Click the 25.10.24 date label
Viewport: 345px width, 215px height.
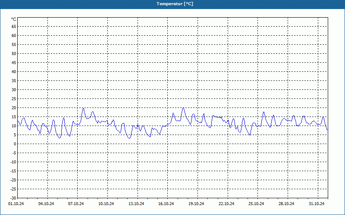coord(256,204)
